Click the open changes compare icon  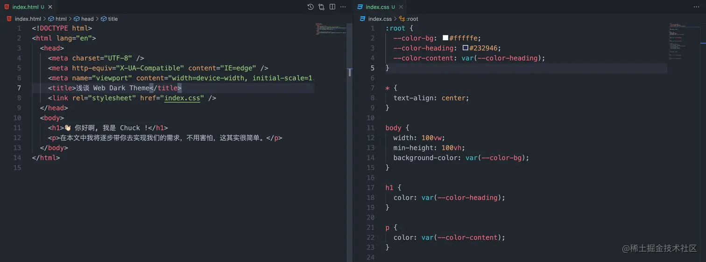321,7
